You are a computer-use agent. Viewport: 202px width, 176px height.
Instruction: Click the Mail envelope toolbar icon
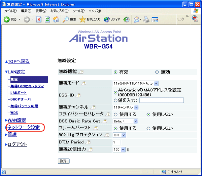tap(137, 19)
